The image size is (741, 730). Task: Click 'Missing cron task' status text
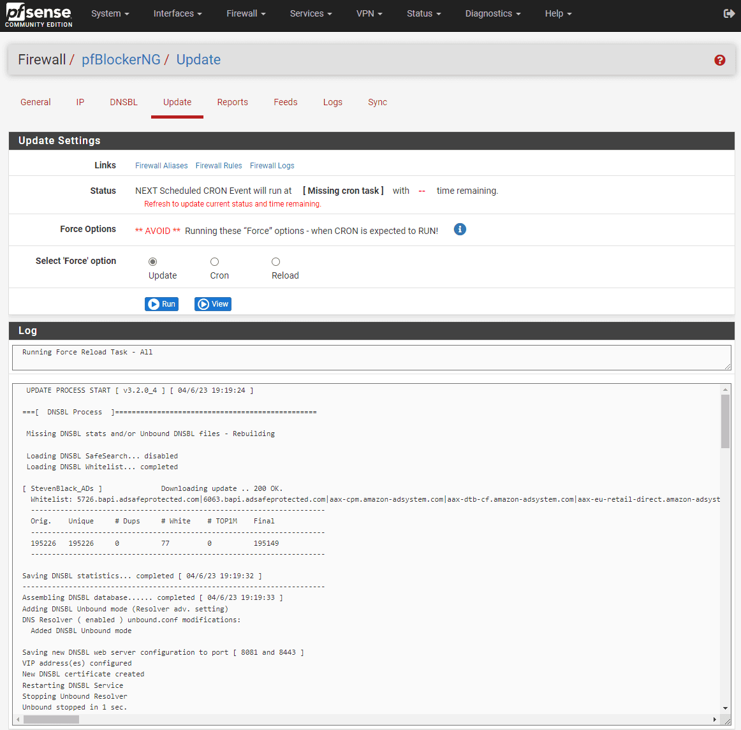[343, 191]
